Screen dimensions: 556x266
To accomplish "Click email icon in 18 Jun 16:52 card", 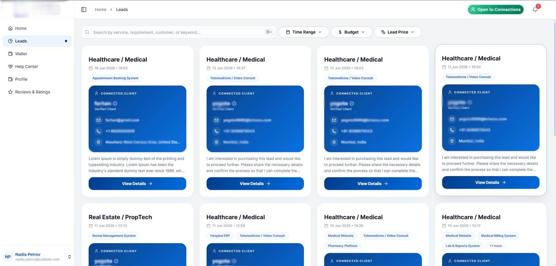I will click(99, 120).
